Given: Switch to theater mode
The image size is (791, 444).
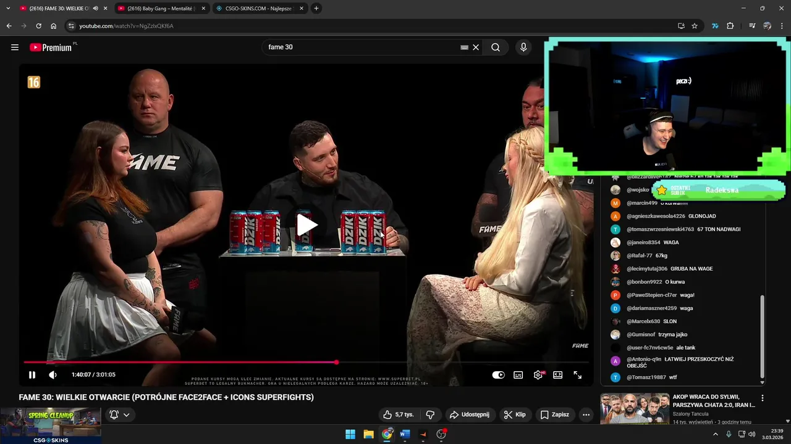Looking at the screenshot, I should (x=557, y=374).
